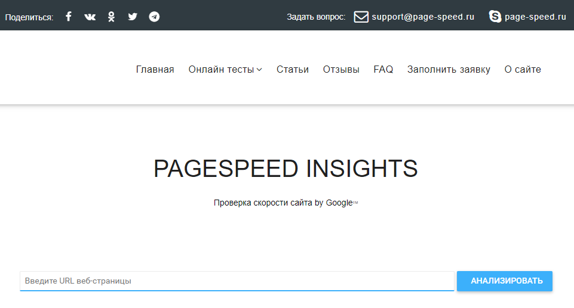Share via the VK icon
The width and height of the screenshot is (574, 308).
90,17
